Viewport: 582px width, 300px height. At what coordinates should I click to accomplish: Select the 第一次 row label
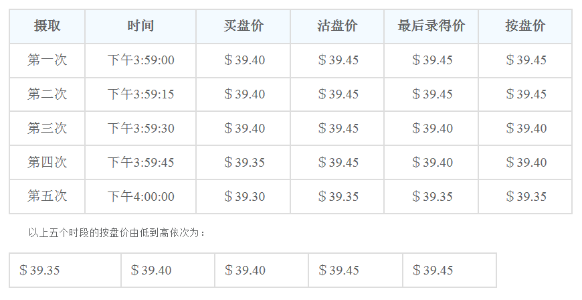pos(47,60)
